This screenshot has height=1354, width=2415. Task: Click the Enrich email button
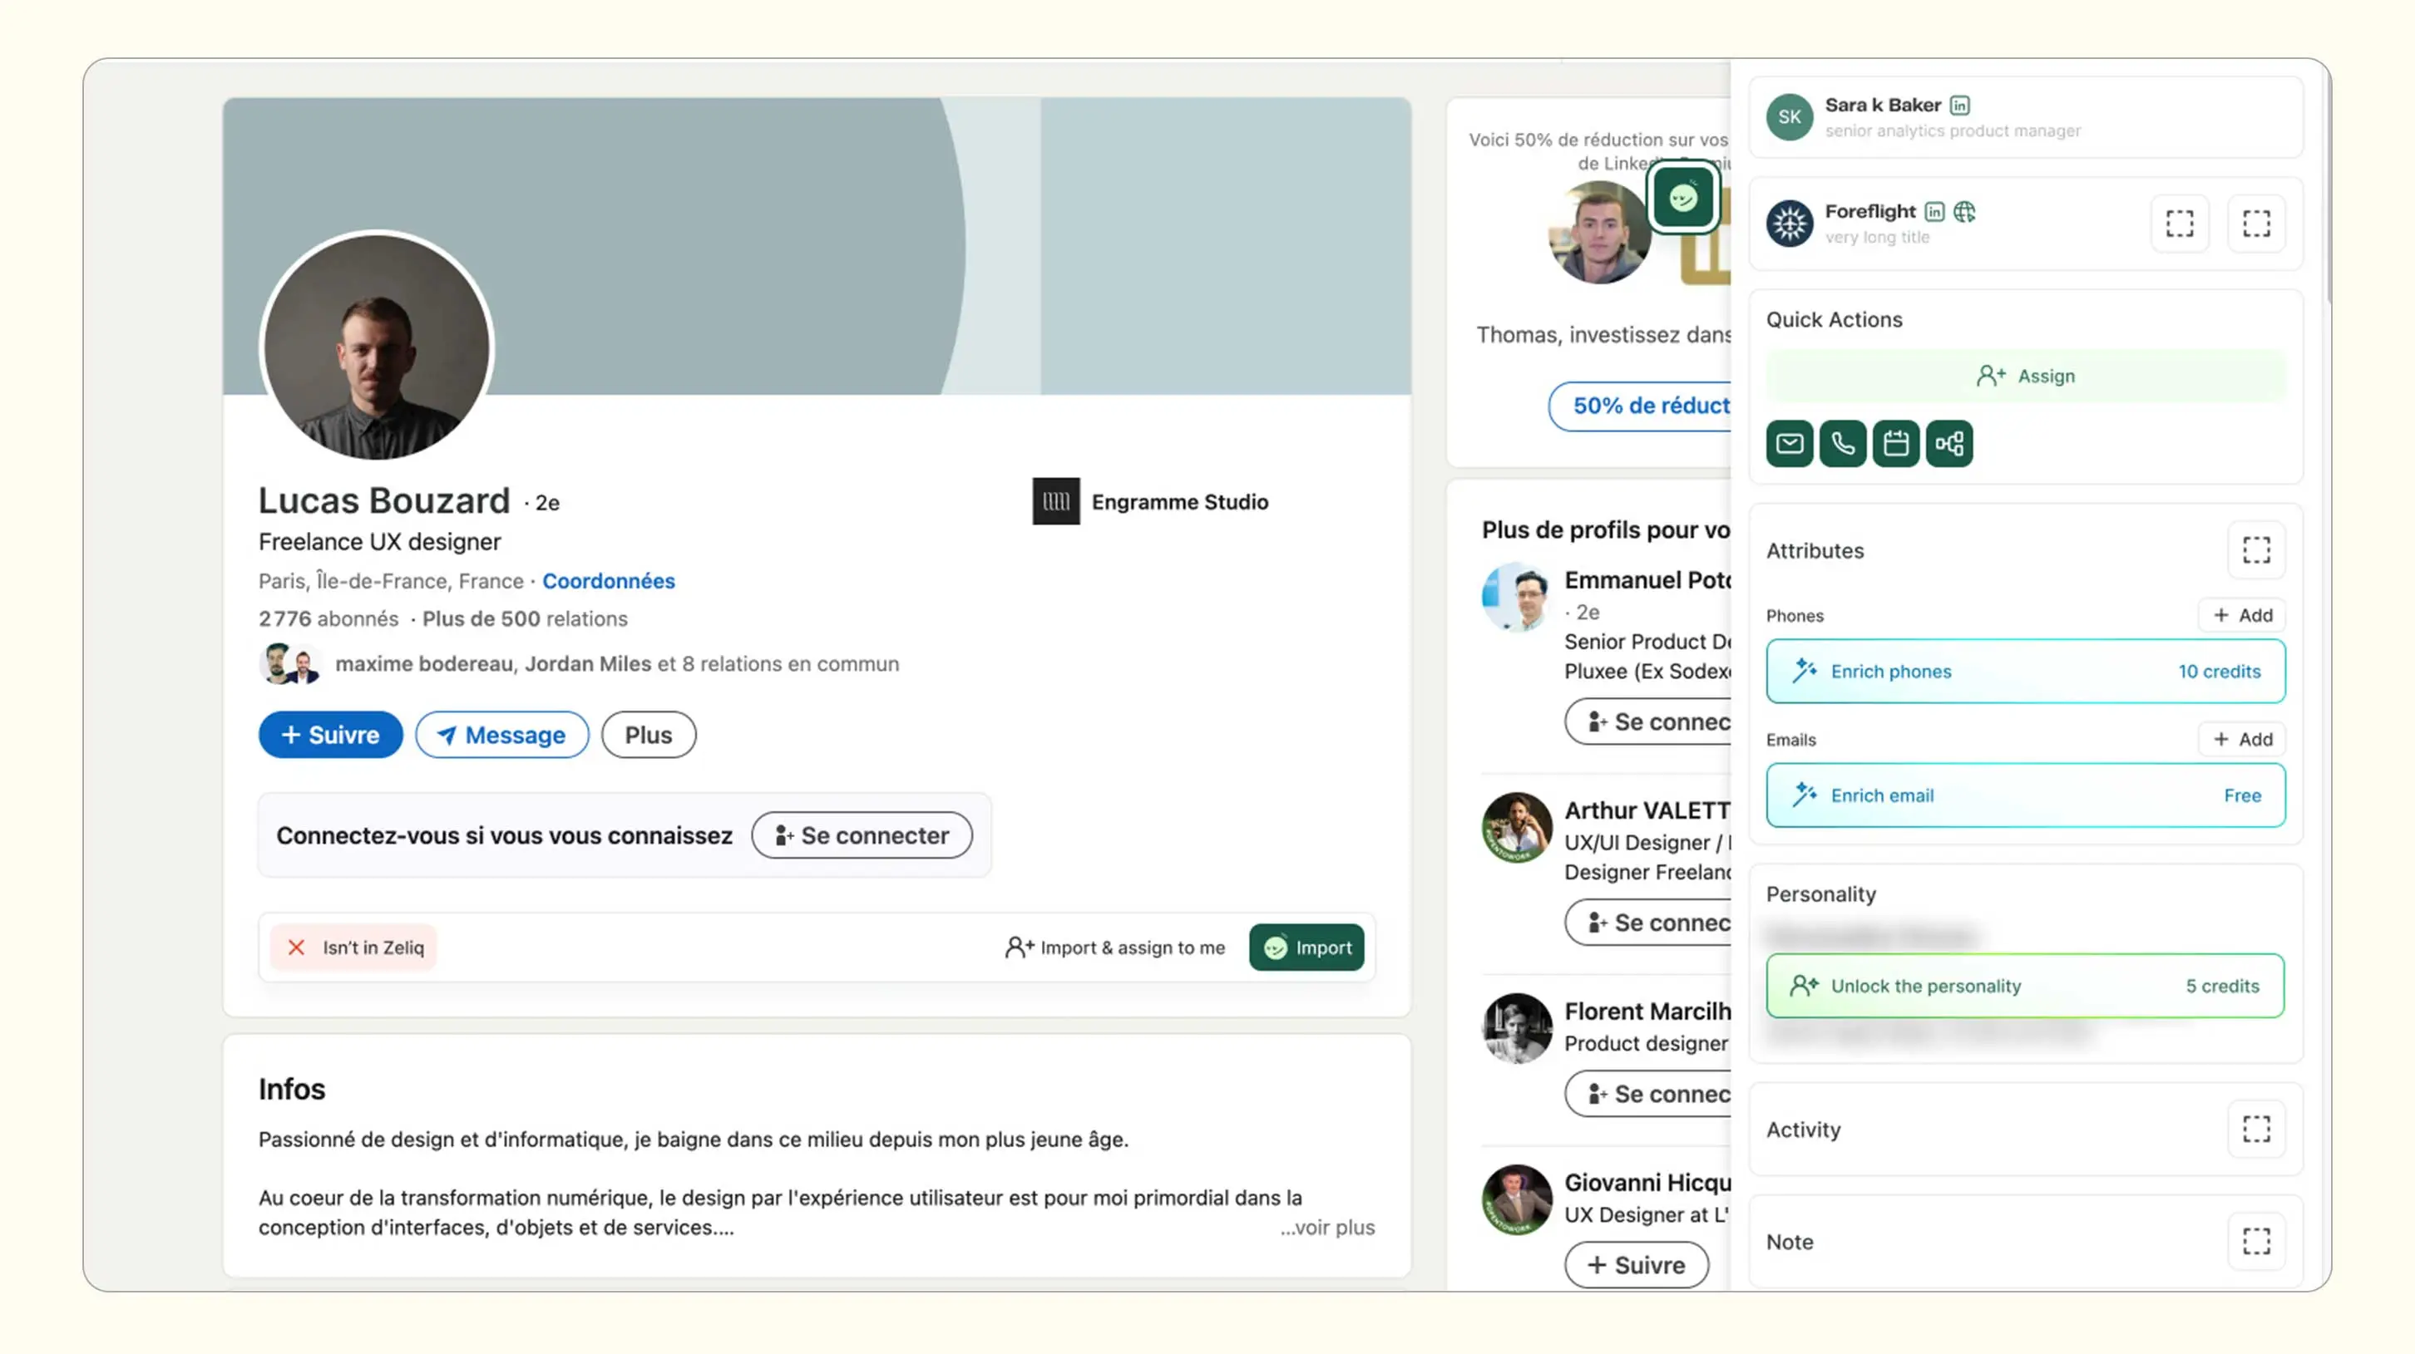[x=2025, y=795]
